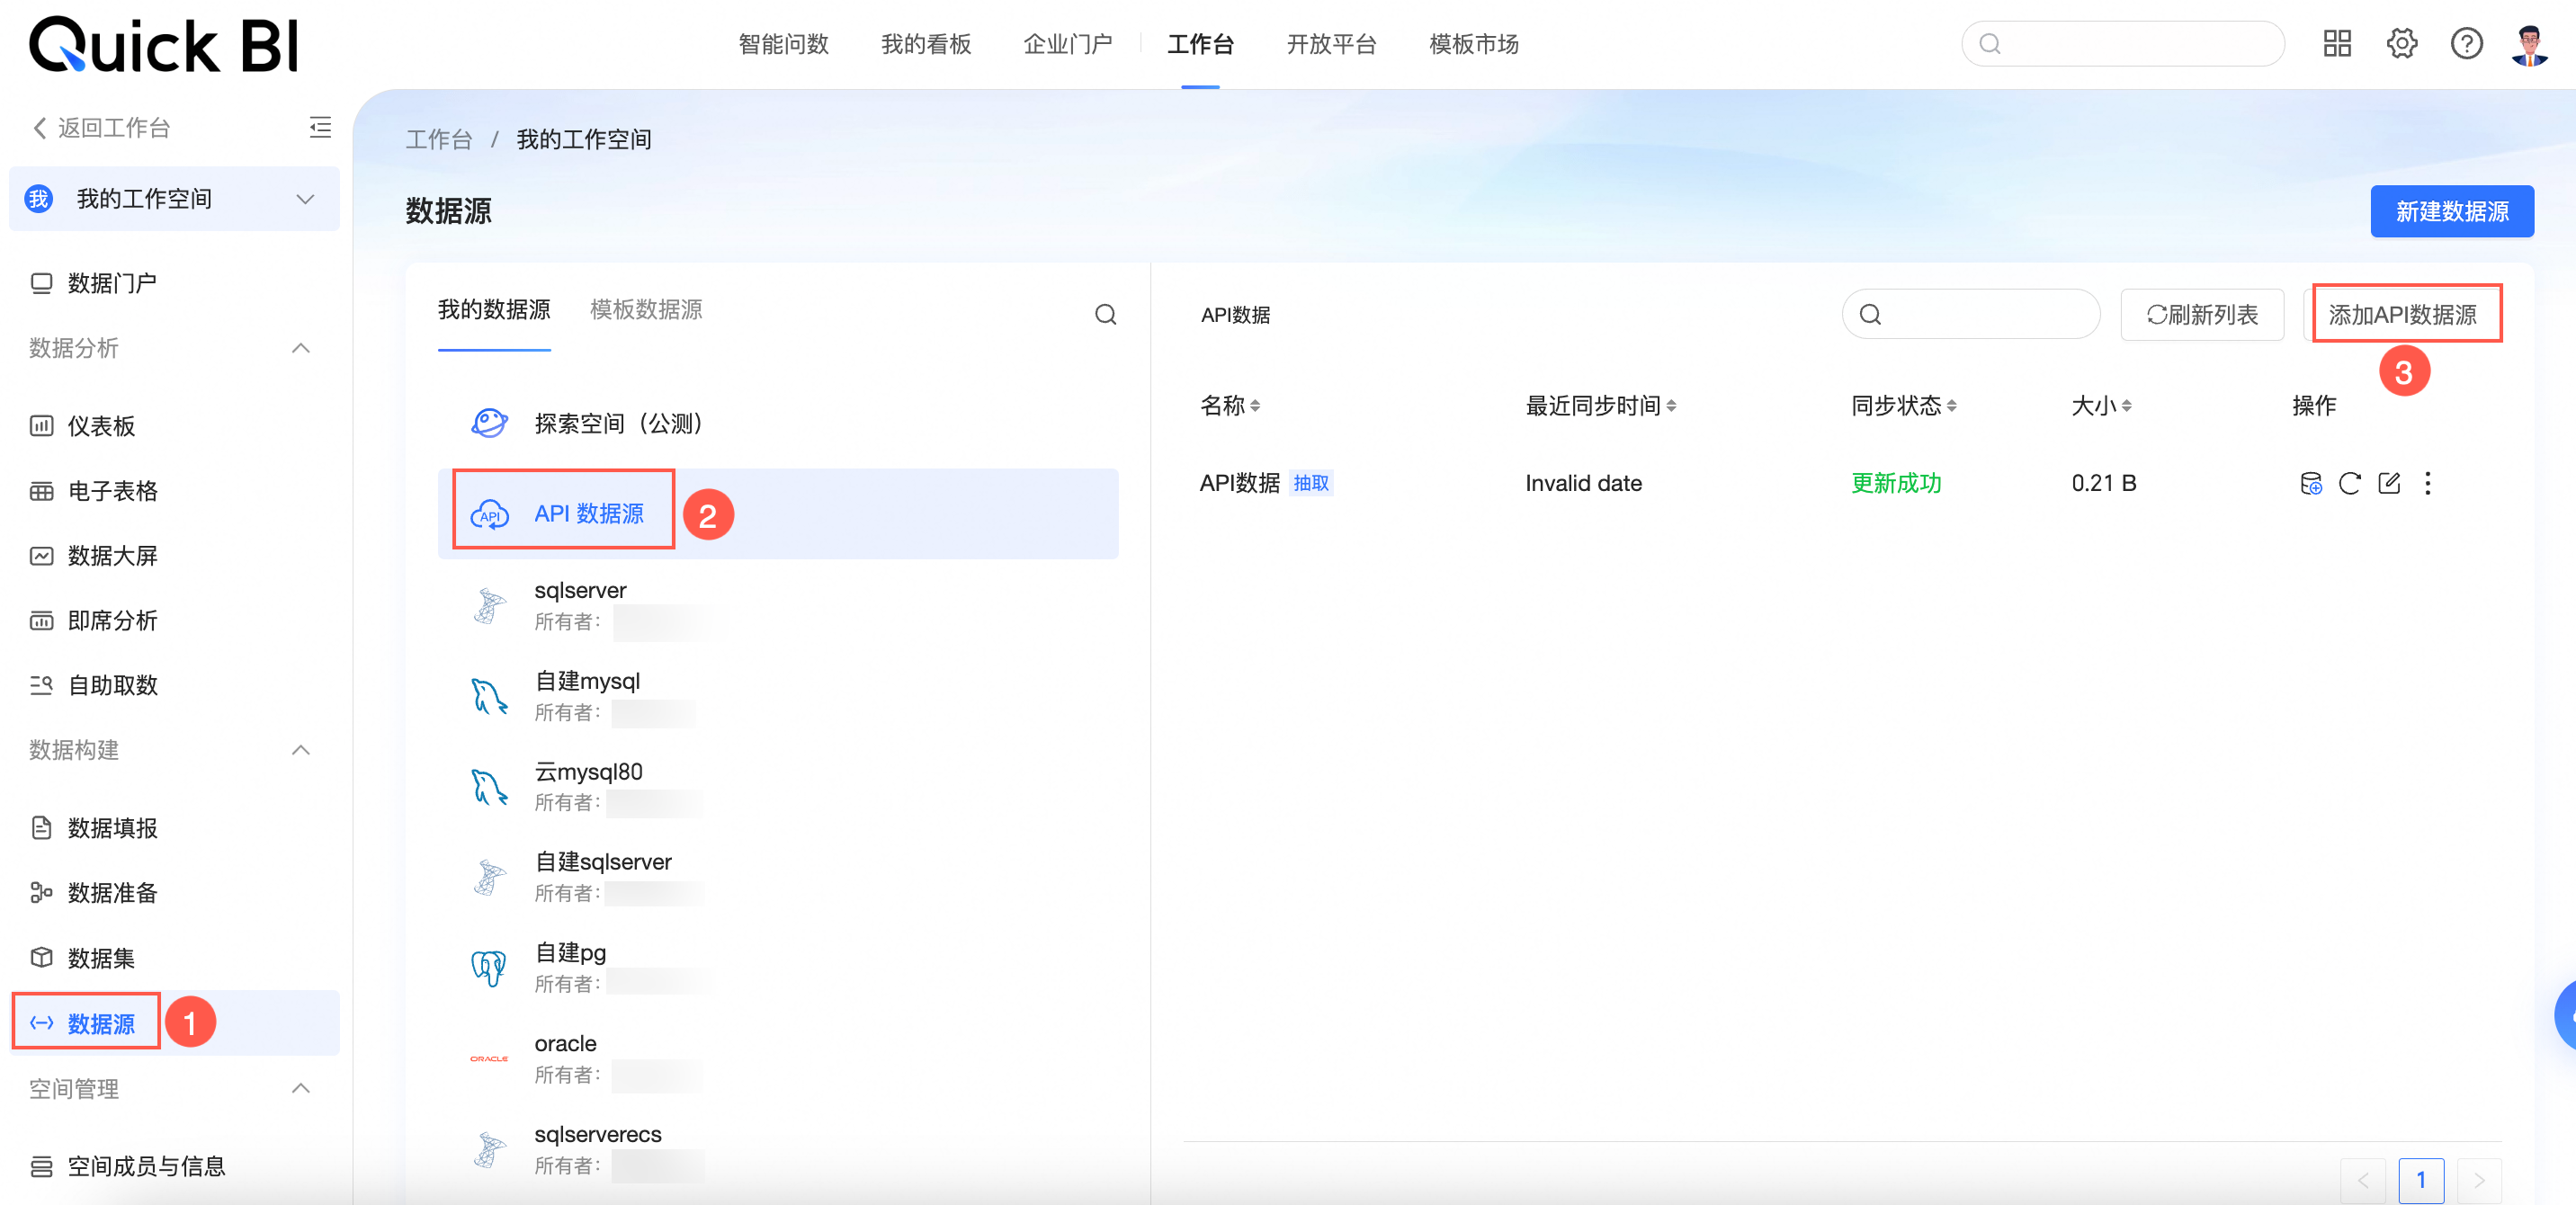Image resolution: width=2576 pixels, height=1205 pixels.
Task: Click the Quick BI logo
Action: coord(164,45)
